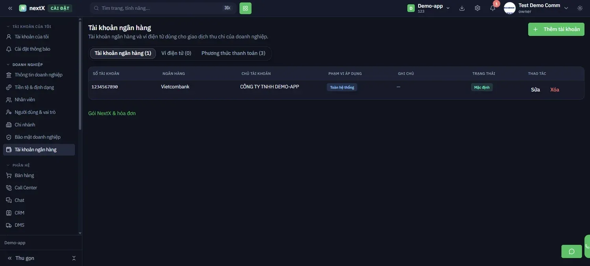This screenshot has height=266, width=590.
Task: Open the Gói NextX & hóa đơn link
Action: pos(112,113)
